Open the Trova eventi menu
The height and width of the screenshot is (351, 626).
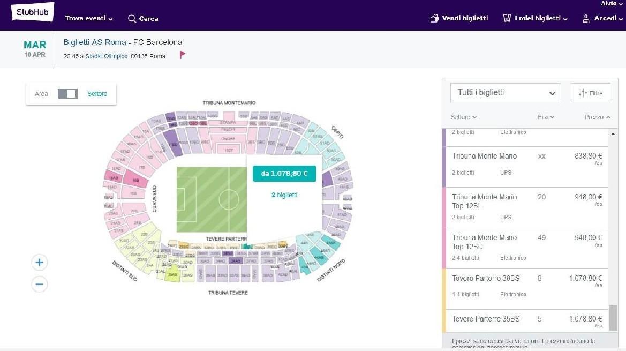[89, 19]
